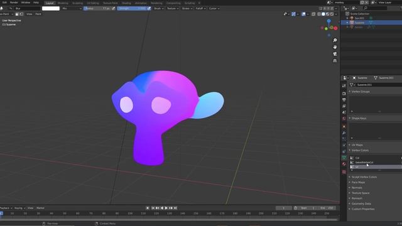Open the Paint menu in viewport header
The width and height of the screenshot is (402, 226).
point(38,14)
